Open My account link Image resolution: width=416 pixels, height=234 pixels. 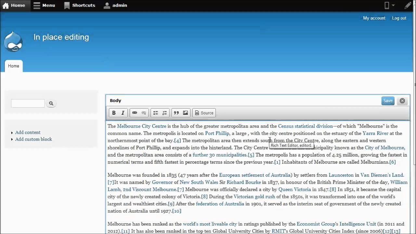[x=374, y=18]
